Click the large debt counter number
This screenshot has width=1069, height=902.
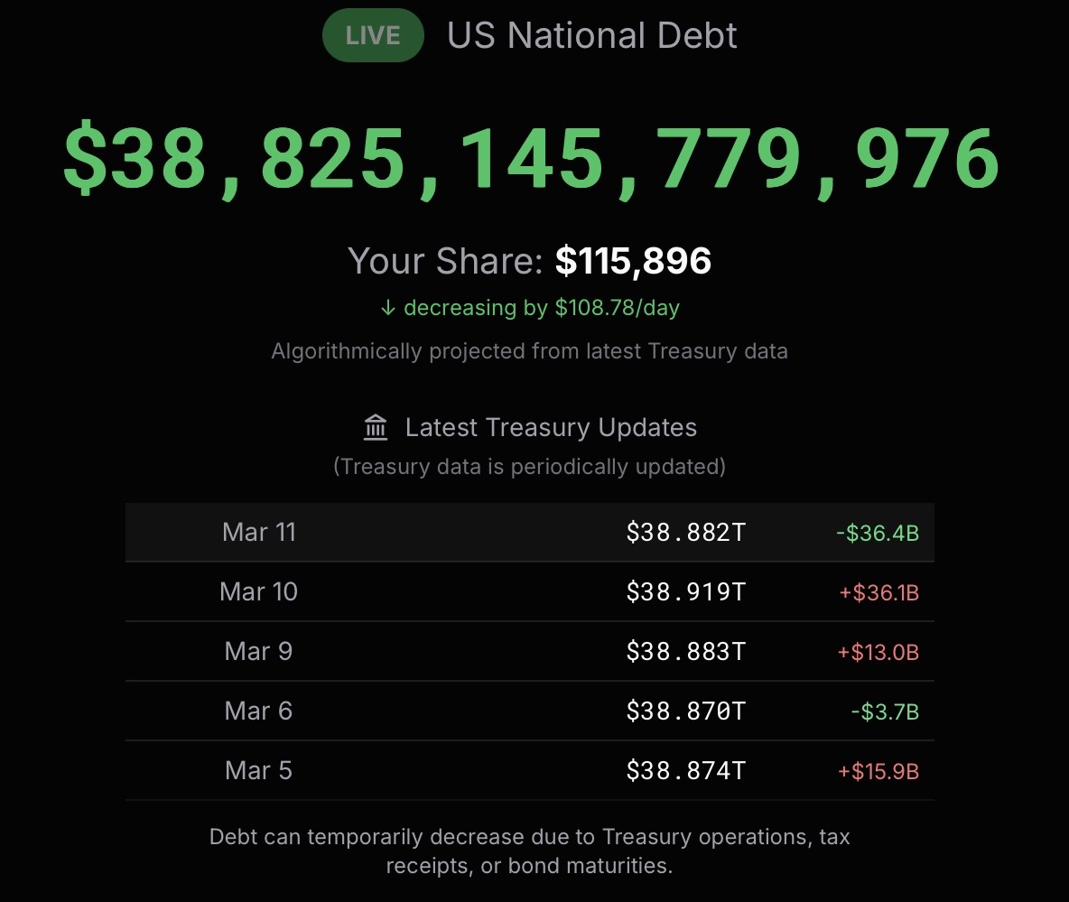pyautogui.click(x=531, y=160)
